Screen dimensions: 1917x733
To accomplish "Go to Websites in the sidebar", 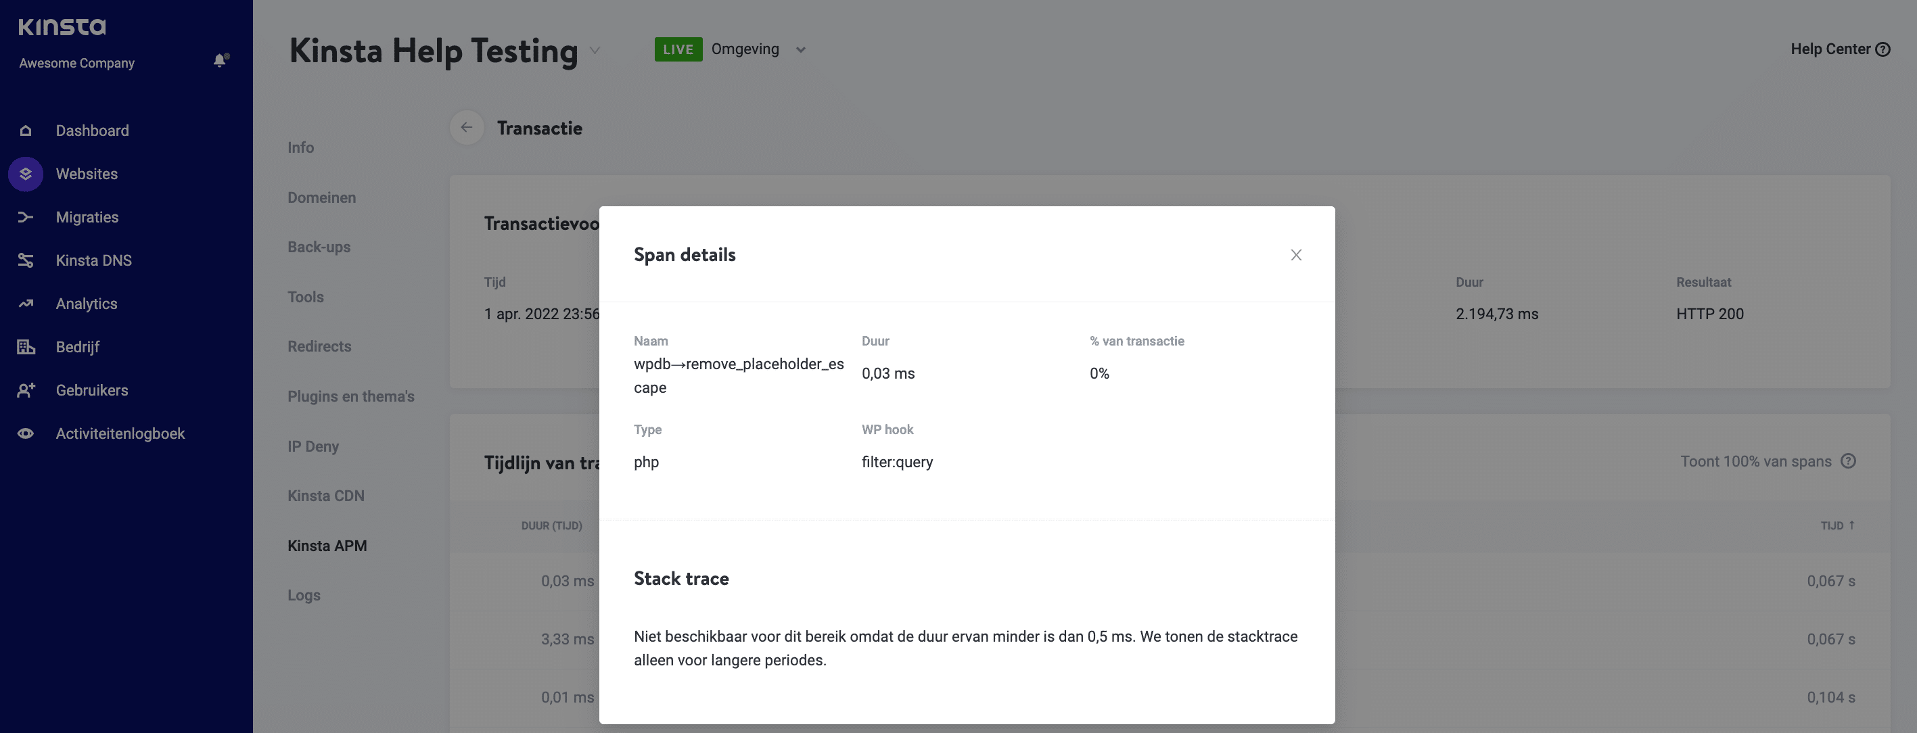I will [87, 173].
